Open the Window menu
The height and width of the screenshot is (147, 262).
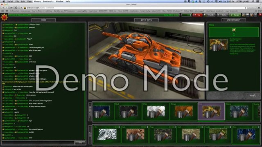[59, 2]
